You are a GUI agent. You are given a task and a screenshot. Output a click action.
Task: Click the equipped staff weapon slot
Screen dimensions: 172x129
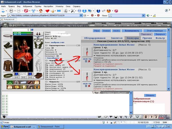tap(8, 54)
